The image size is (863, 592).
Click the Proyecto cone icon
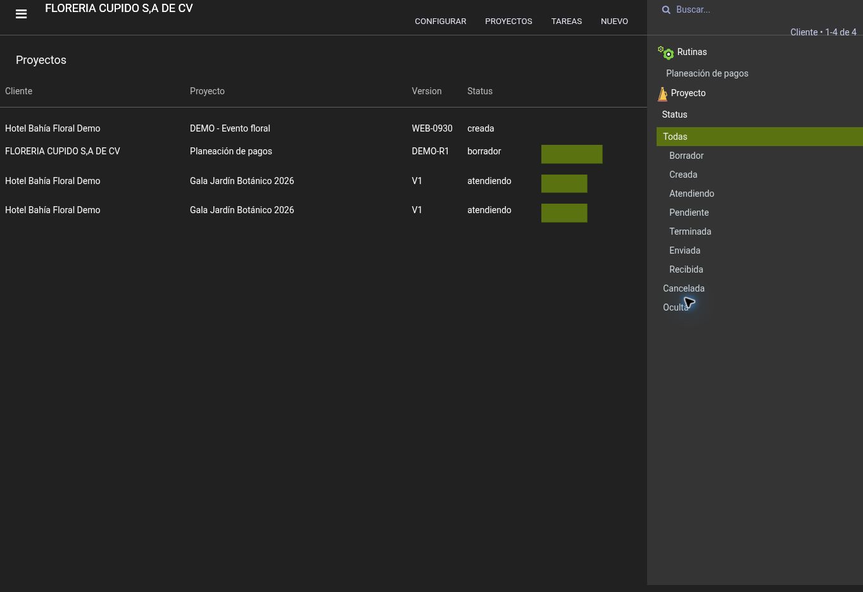tap(662, 94)
